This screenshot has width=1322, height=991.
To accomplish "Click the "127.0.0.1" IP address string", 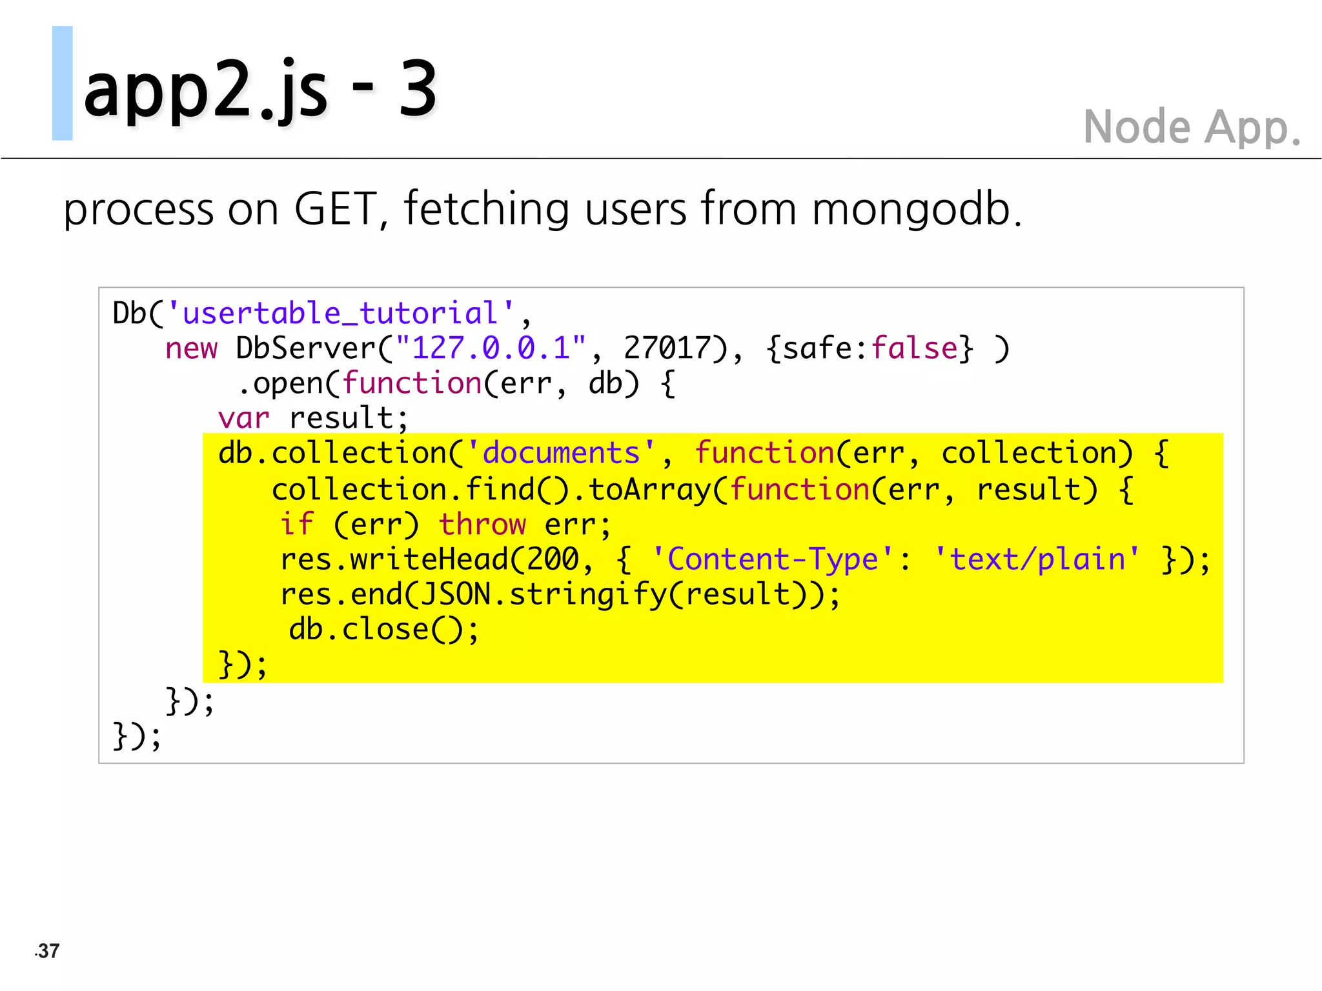I will (x=491, y=348).
